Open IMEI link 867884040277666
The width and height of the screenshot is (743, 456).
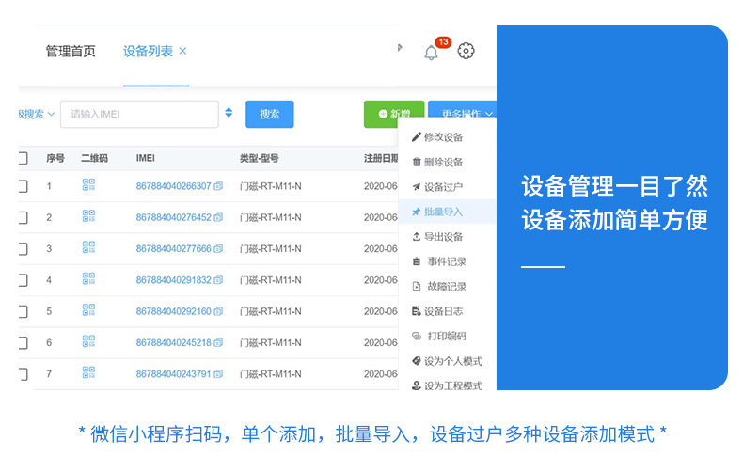tap(173, 248)
